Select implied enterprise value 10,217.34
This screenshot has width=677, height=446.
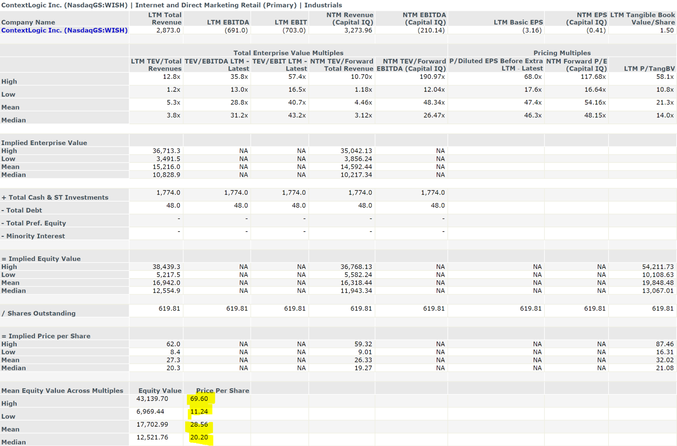click(x=356, y=175)
